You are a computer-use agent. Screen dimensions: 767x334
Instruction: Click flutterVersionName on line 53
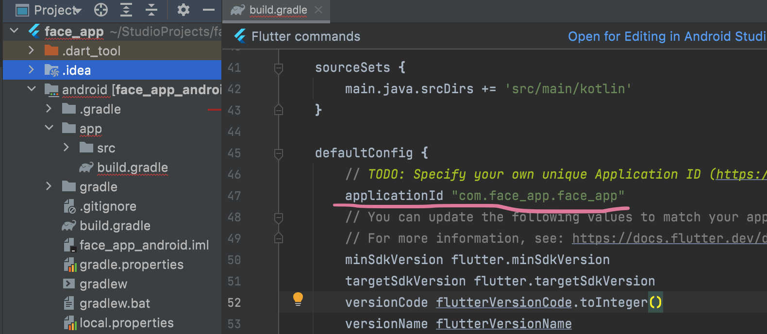tap(504, 324)
